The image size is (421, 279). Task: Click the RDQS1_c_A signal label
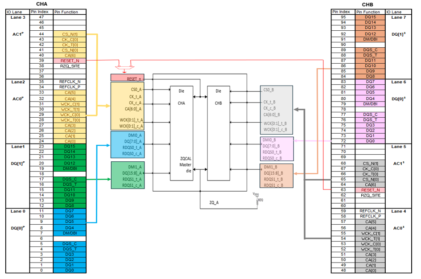point(132,185)
